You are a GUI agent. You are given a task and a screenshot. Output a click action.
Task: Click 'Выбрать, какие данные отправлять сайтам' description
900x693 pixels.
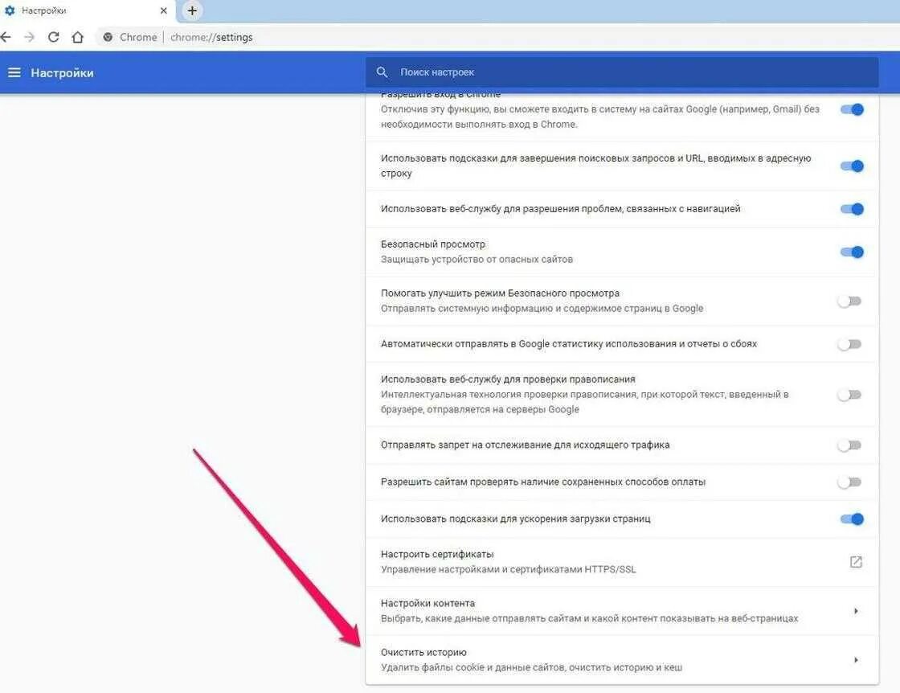point(590,618)
